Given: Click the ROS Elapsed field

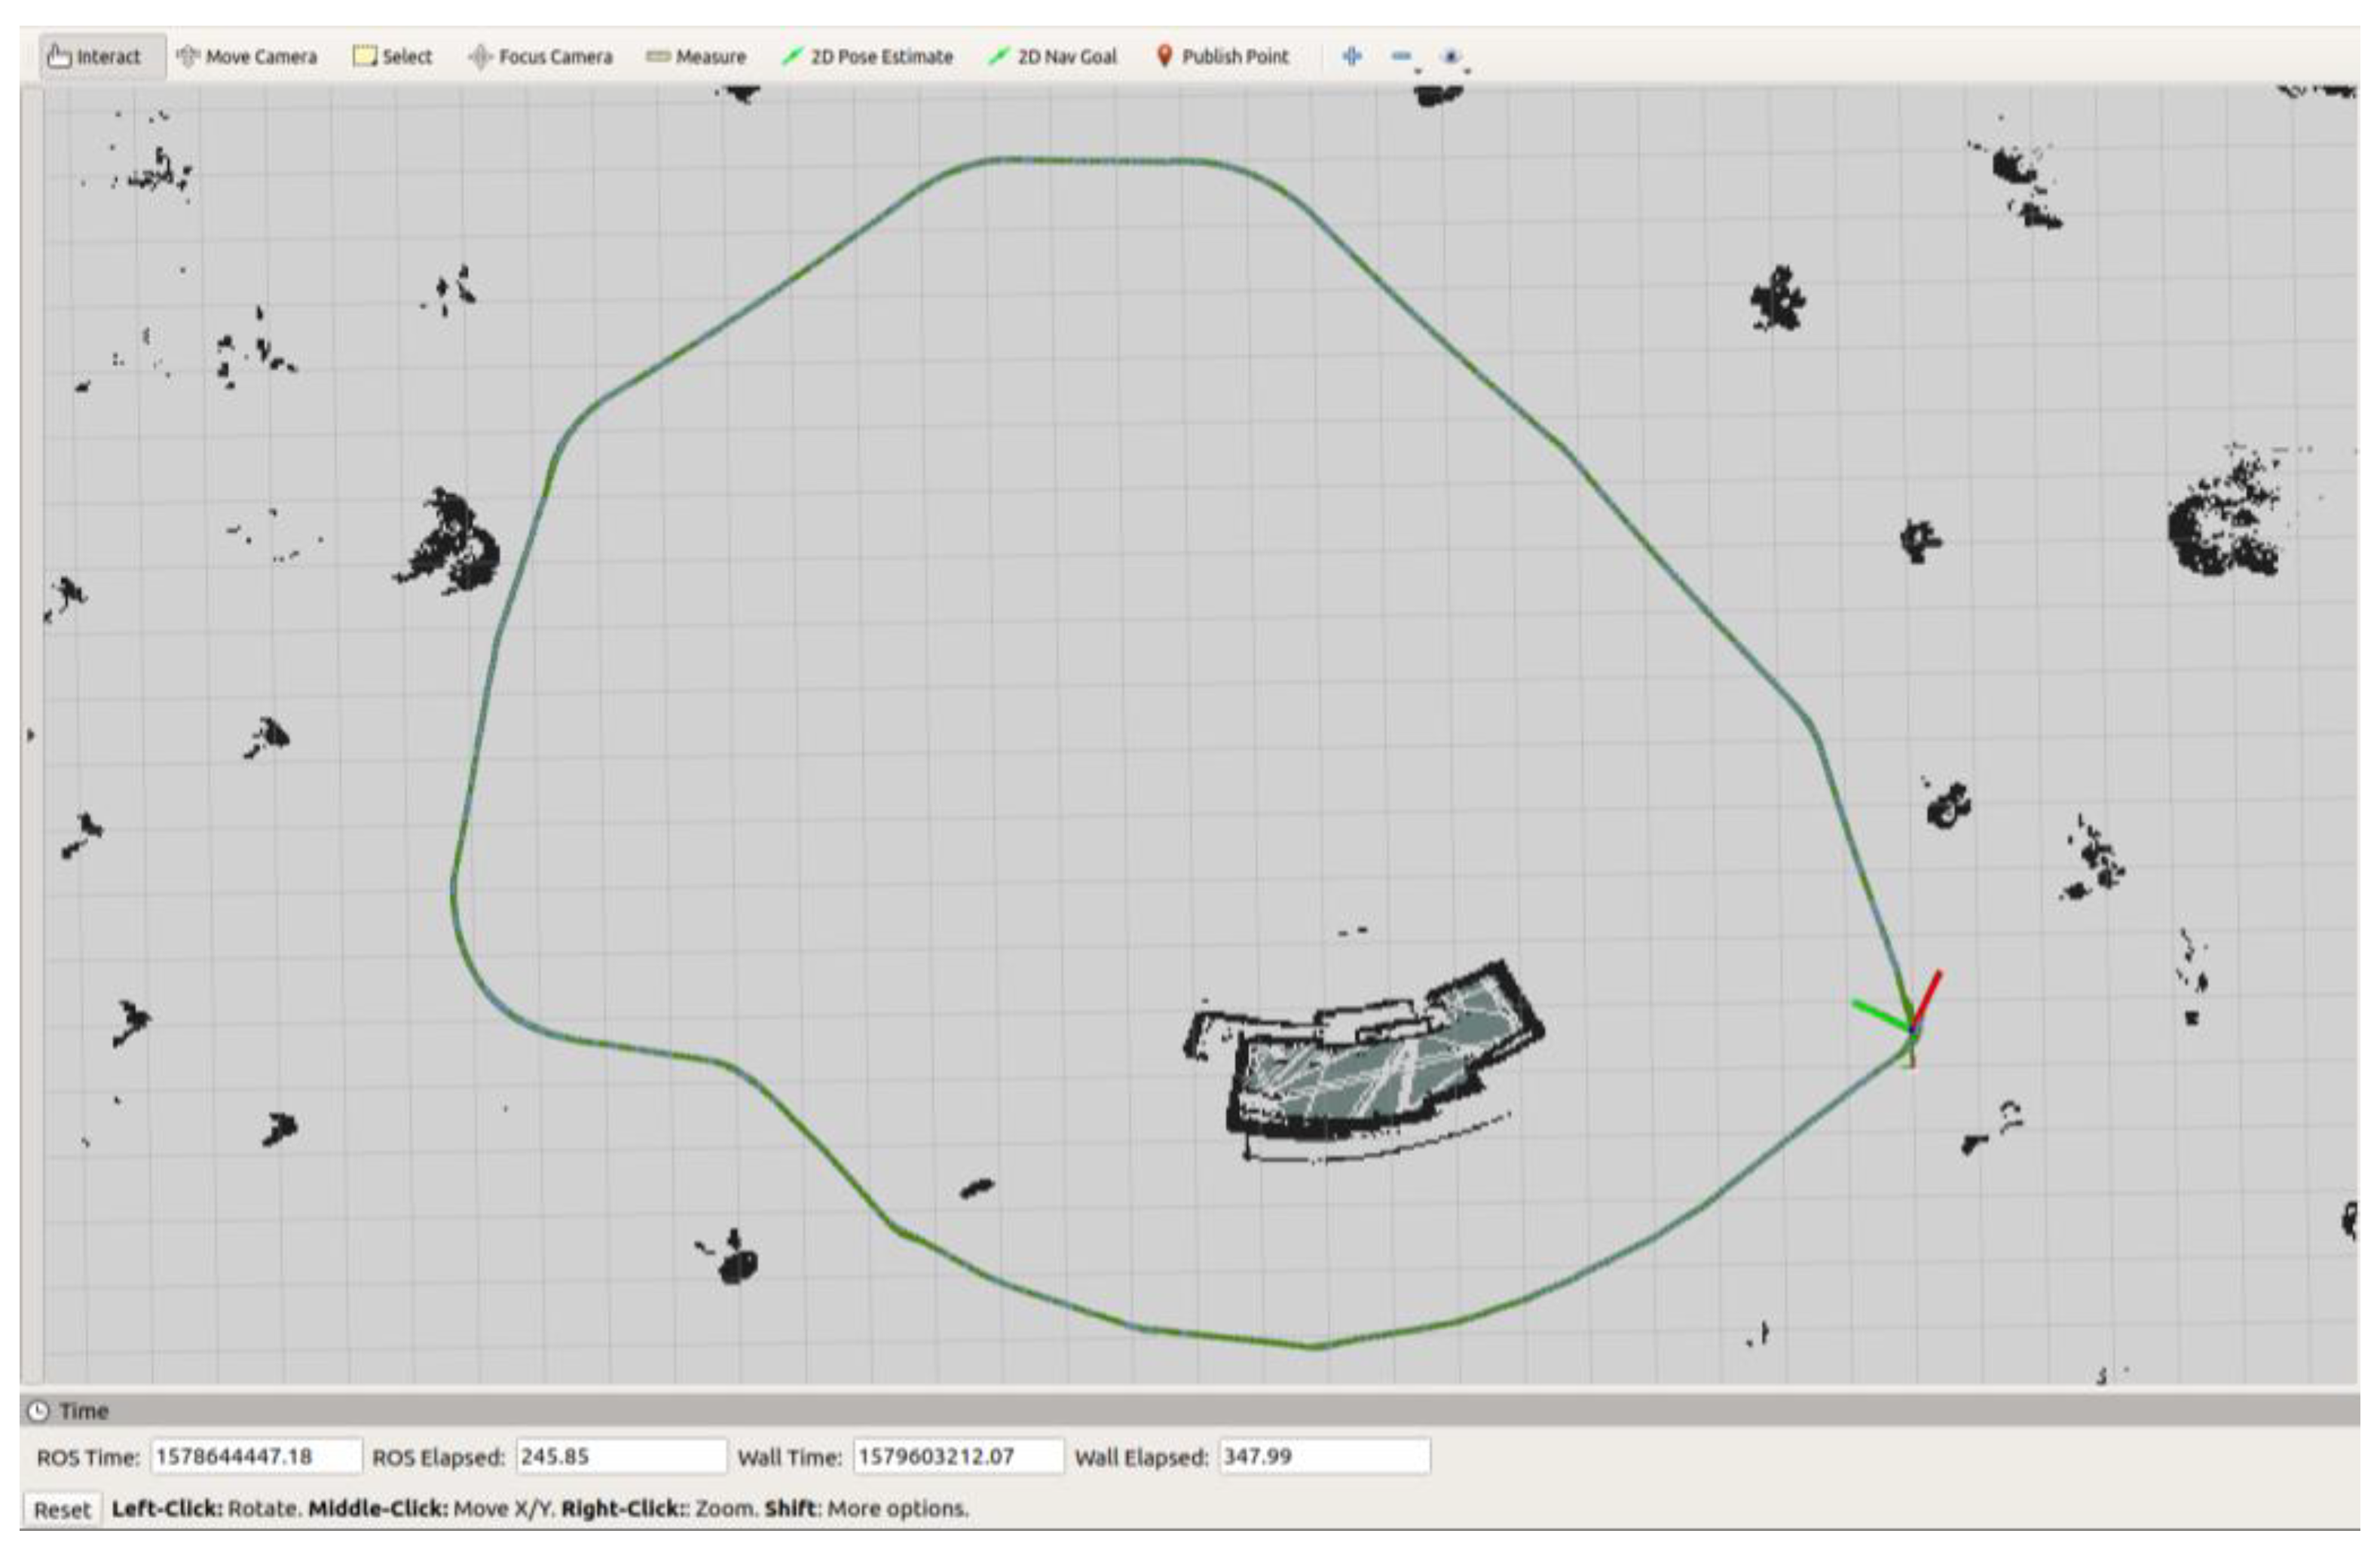Looking at the screenshot, I should pos(620,1456).
